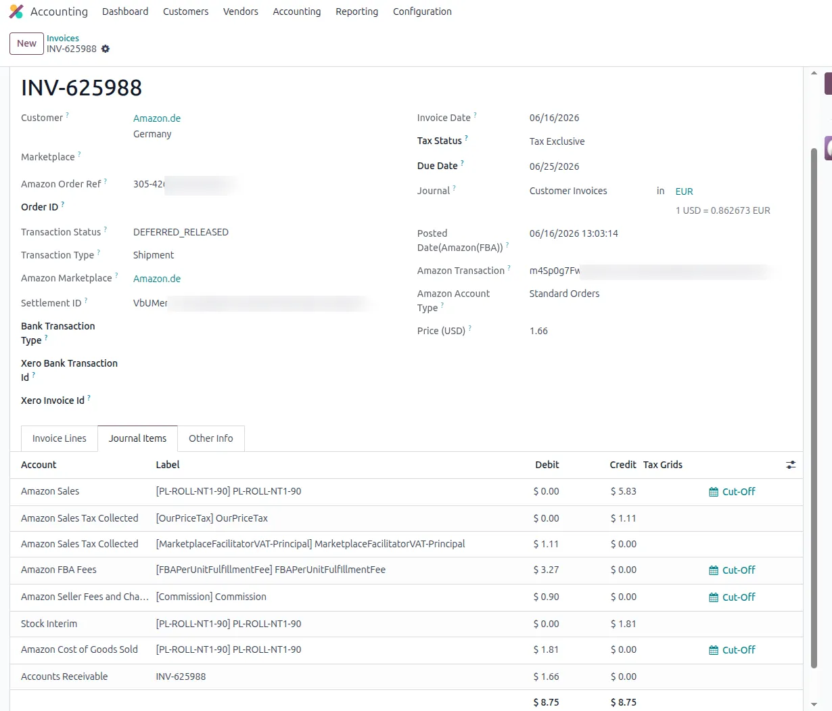Open Cut-Off for the Cost of Goods Sold line

[732, 650]
